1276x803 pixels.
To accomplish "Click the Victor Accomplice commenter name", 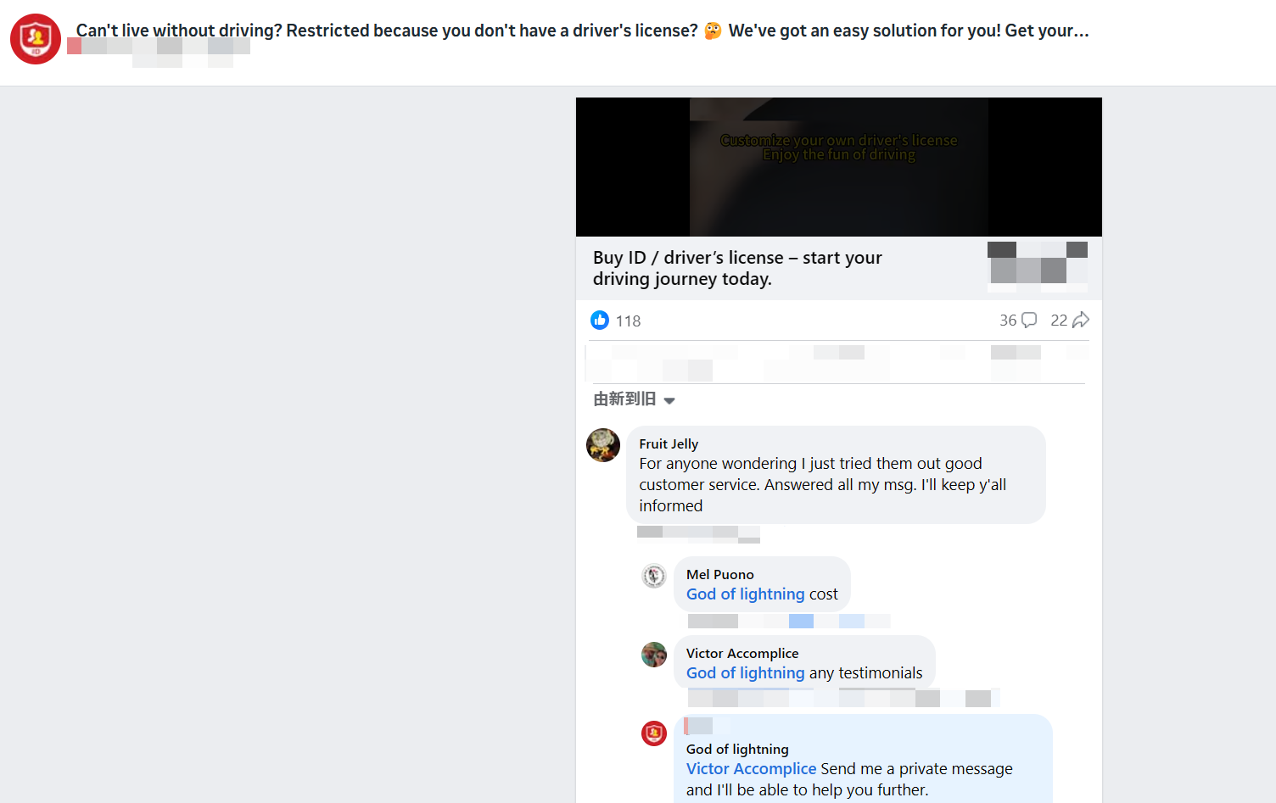I will pyautogui.click(x=742, y=653).
